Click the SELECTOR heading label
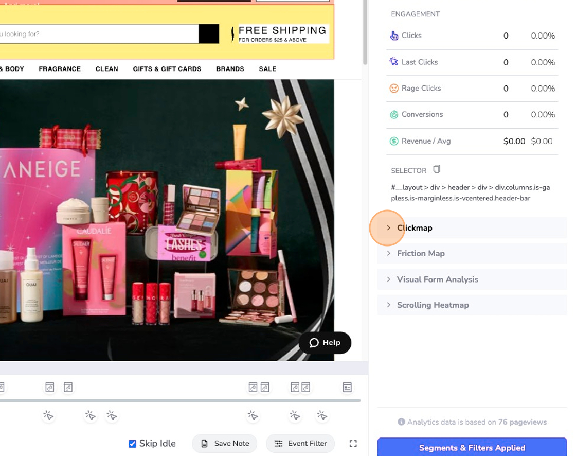The image size is (576, 456). (408, 171)
